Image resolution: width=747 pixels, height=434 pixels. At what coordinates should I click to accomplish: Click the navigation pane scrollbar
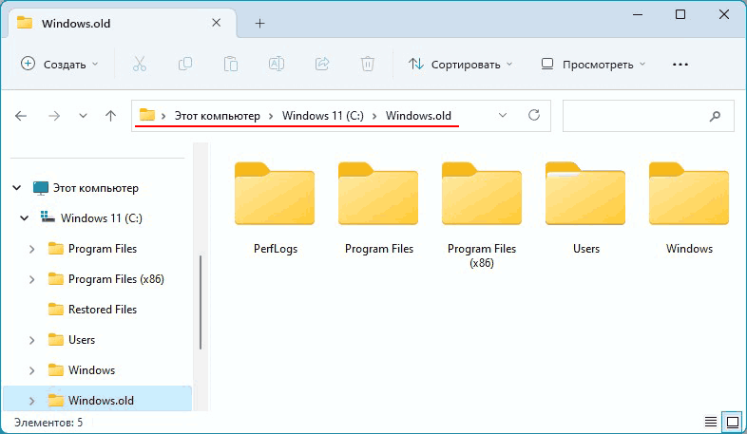tap(201, 303)
